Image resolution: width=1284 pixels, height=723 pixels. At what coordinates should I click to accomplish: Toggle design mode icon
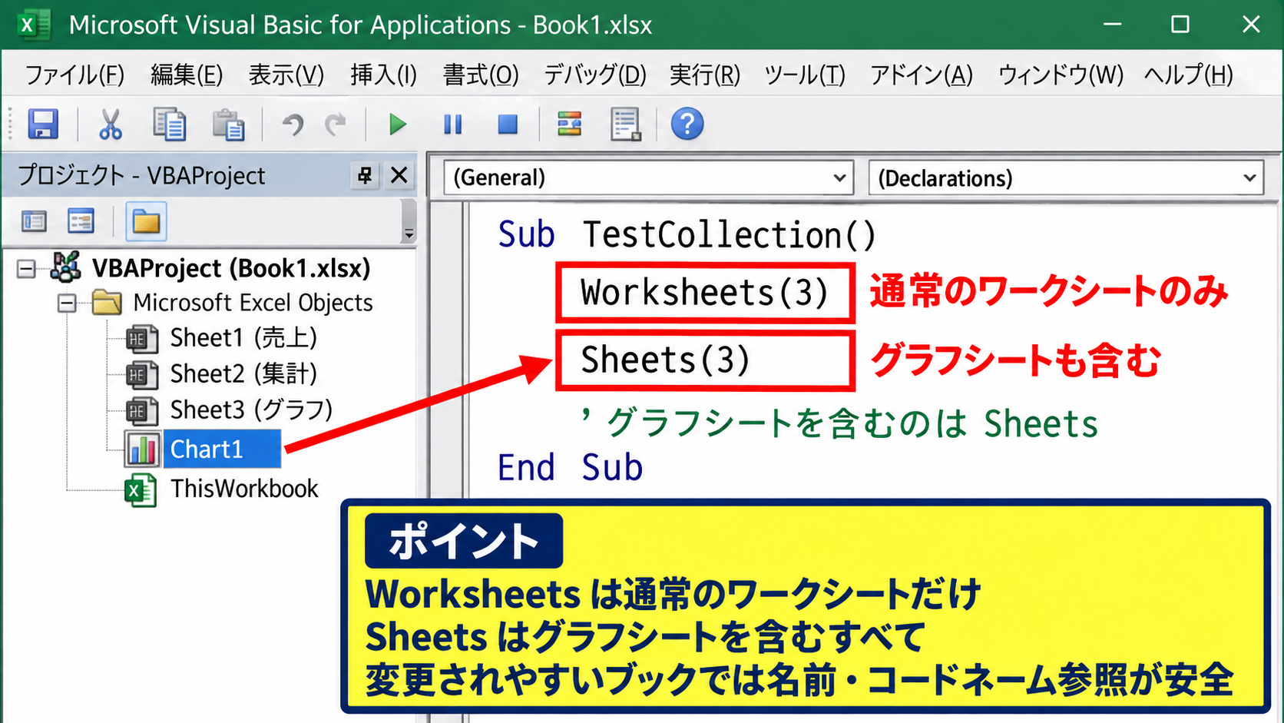[x=569, y=124]
